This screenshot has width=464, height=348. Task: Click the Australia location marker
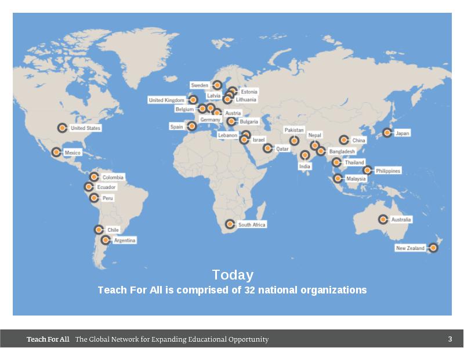(383, 219)
